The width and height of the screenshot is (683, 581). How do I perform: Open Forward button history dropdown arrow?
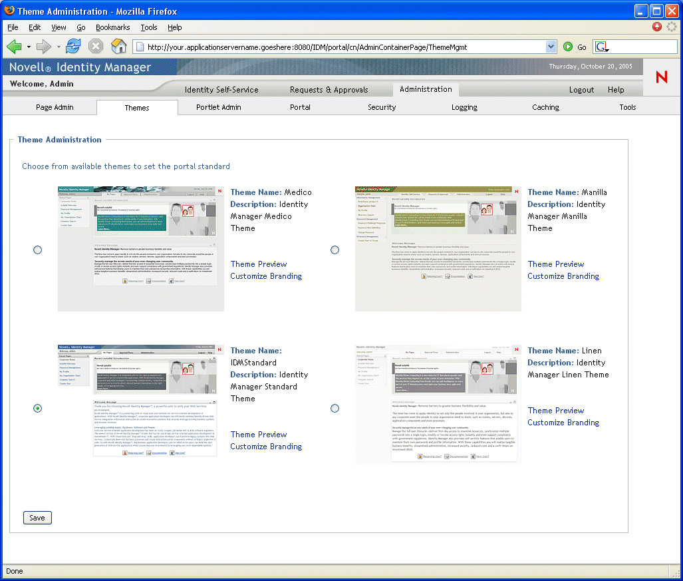(59, 47)
